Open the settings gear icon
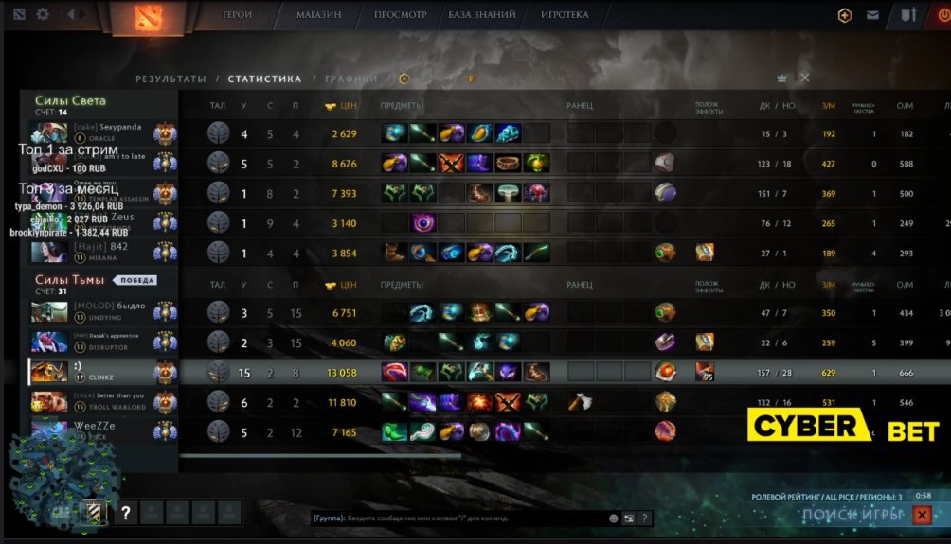The image size is (951, 544). [x=43, y=13]
